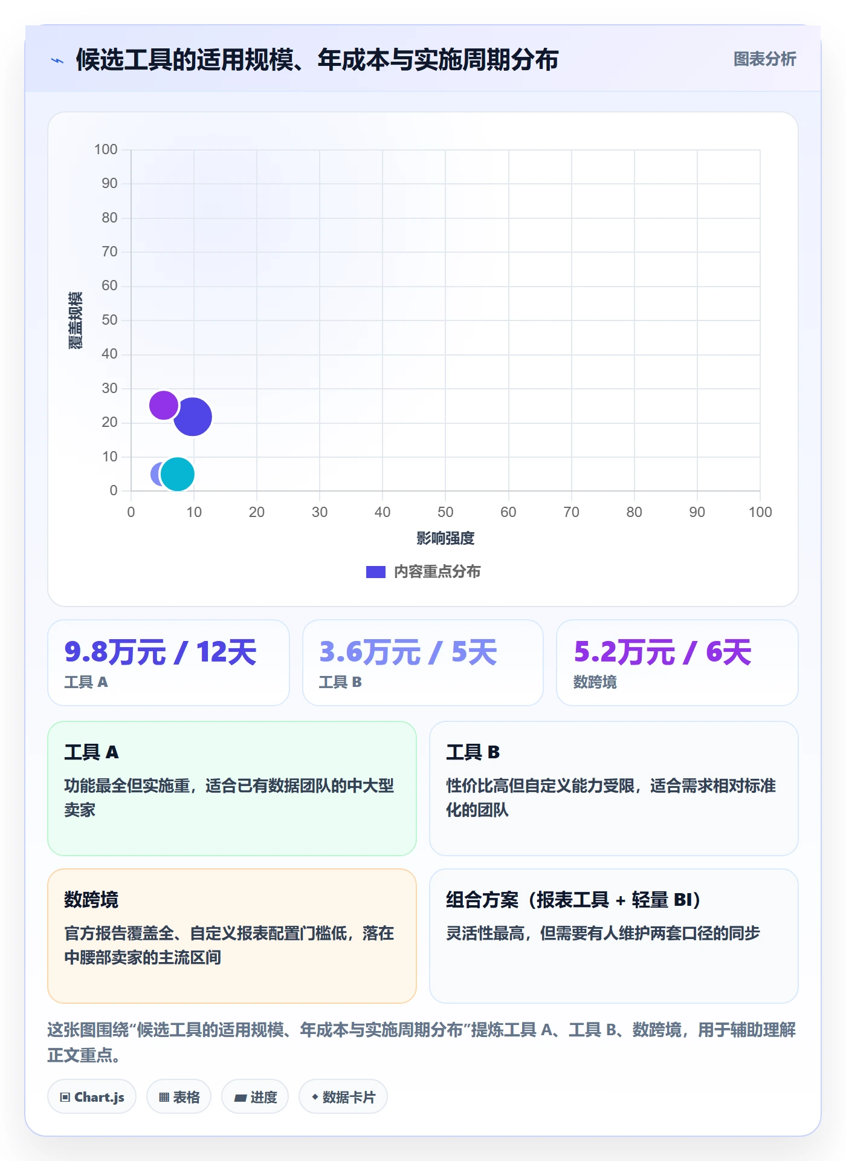
Task: Open the 5.2万元 / 6天 stat card
Action: click(x=677, y=663)
